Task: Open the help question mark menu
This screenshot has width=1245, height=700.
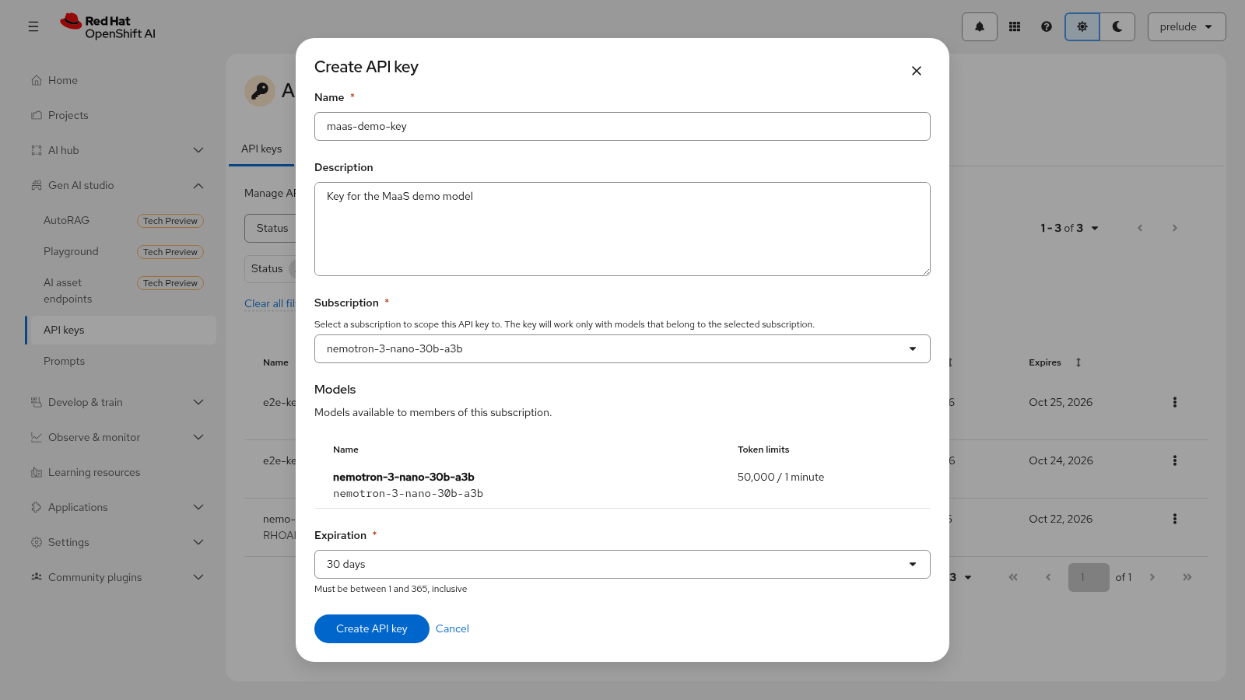Action: point(1047,26)
